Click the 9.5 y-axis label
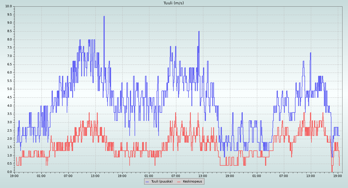The image size is (348, 188). [10, 14]
